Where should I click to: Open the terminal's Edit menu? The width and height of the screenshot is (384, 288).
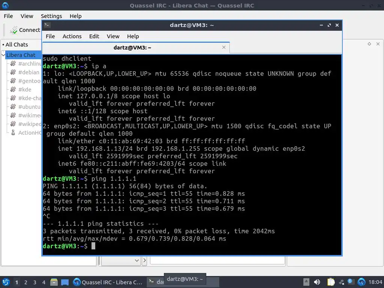[94, 36]
